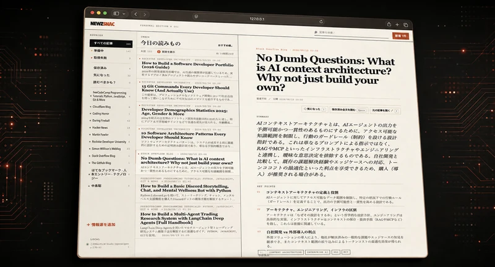Open 気になった list
Image resolution: width=495 pixels, height=267 pixels.
(x=111, y=75)
